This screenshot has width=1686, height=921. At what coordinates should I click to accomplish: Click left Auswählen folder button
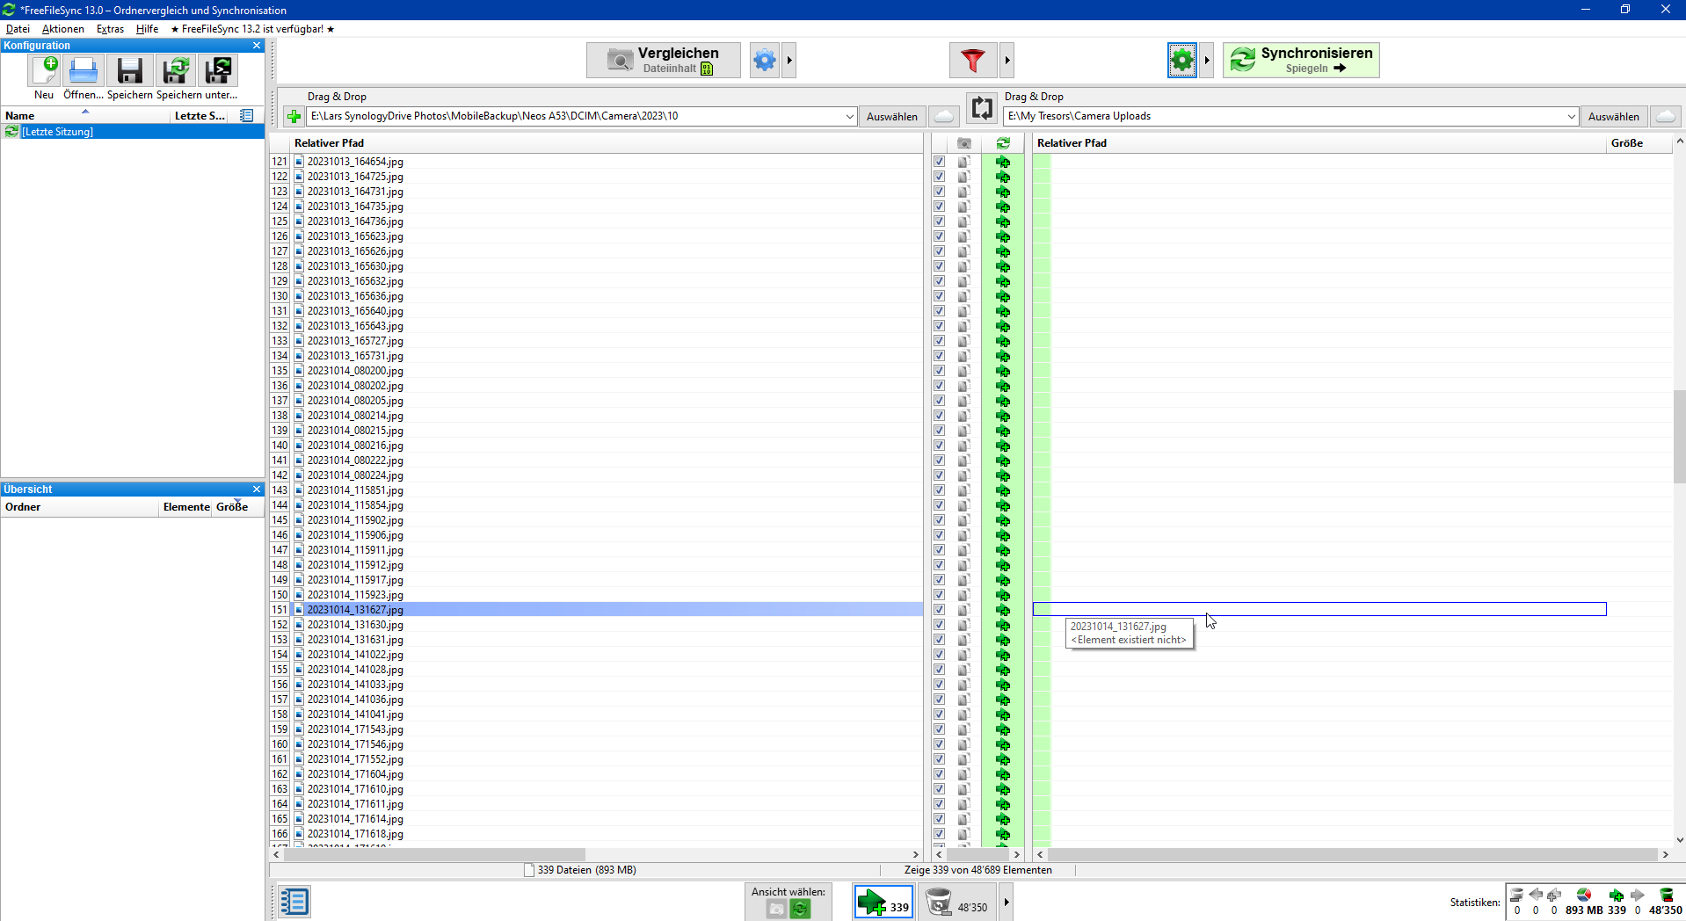(x=891, y=116)
